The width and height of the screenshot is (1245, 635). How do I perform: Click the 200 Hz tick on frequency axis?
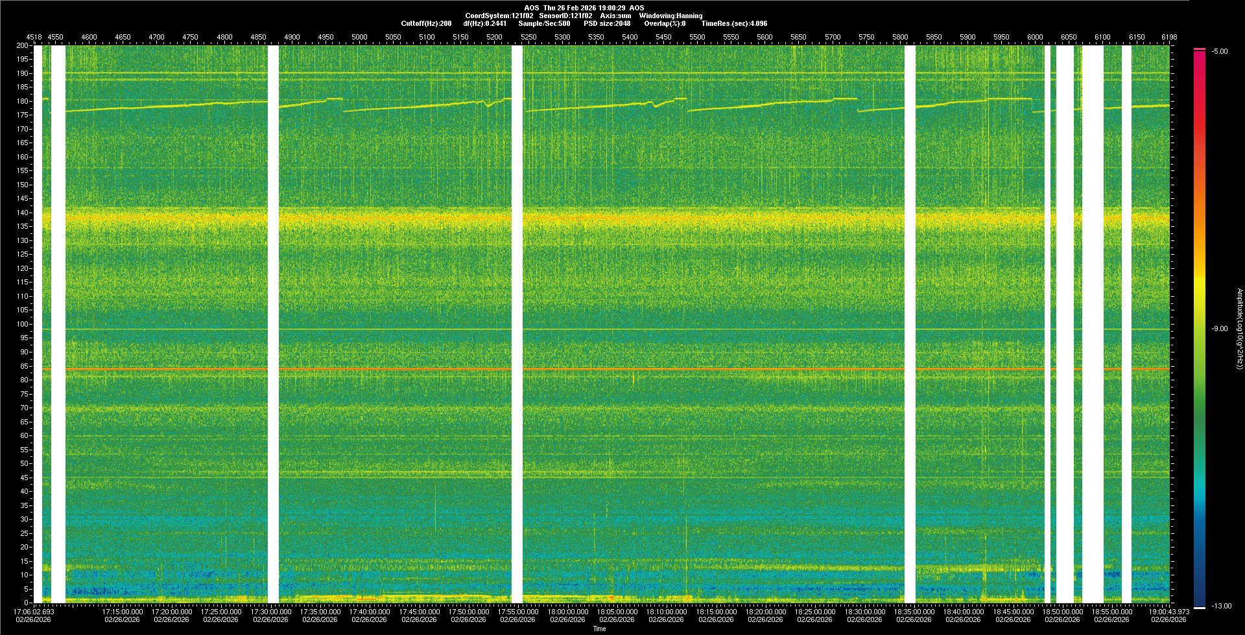pos(23,46)
